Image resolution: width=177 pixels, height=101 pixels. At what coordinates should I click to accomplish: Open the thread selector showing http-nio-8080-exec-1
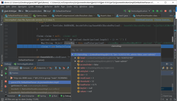pos(40,78)
